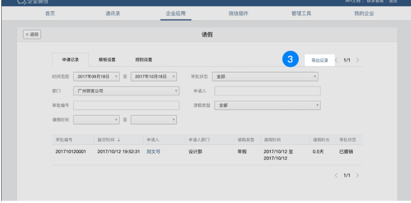Click the 审批状态 column header

348,140
